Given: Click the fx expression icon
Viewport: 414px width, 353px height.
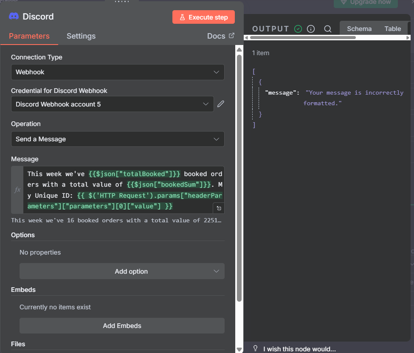Looking at the screenshot, I should tap(17, 190).
